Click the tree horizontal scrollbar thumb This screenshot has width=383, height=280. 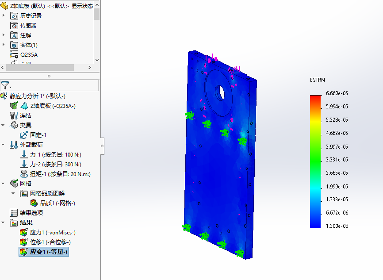[x=40, y=67]
